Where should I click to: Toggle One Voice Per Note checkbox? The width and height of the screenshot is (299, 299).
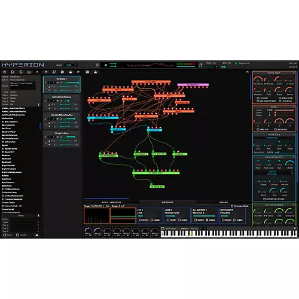coord(258,101)
